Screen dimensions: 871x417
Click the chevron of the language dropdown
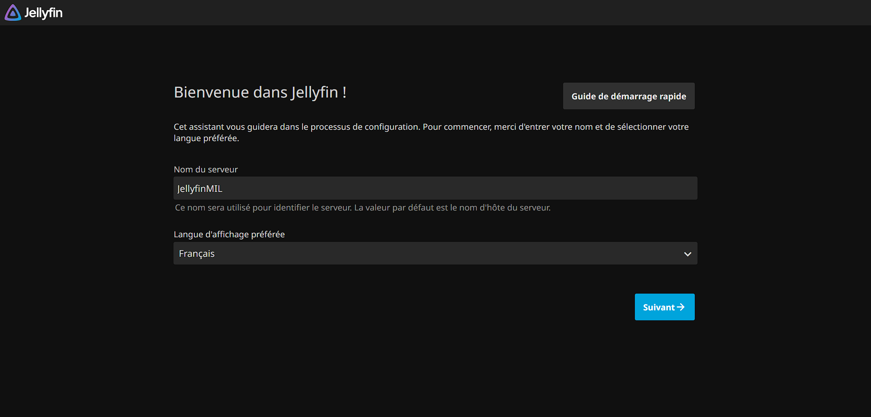[688, 254]
